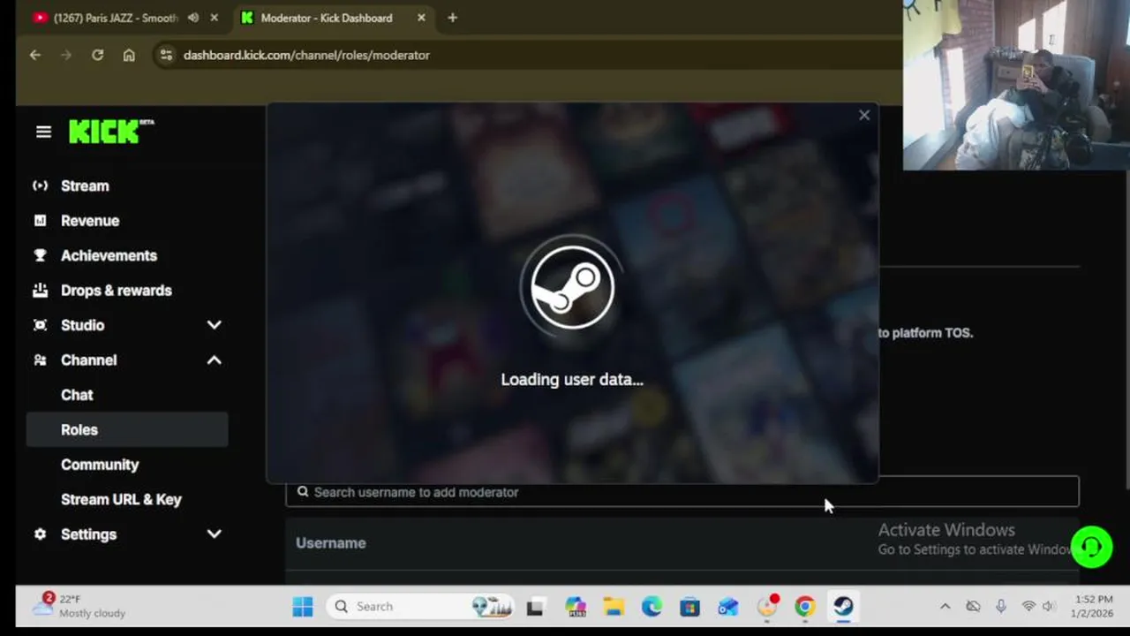
Task: Open Google Chrome from taskbar
Action: click(804, 607)
